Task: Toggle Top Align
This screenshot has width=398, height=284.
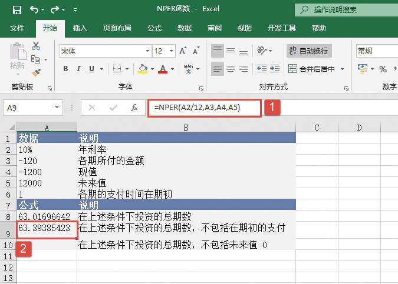Action: tap(218, 51)
